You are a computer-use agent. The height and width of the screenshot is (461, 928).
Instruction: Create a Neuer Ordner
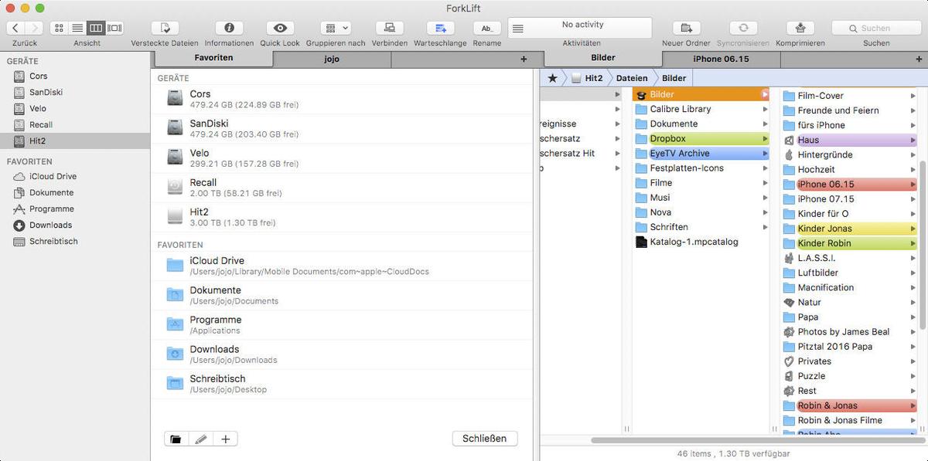click(x=686, y=28)
